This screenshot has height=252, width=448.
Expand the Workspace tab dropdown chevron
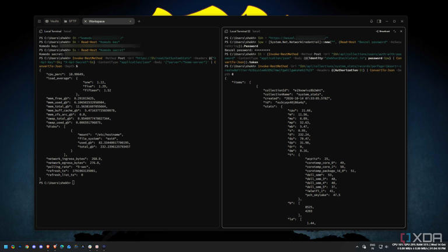[x=130, y=22]
